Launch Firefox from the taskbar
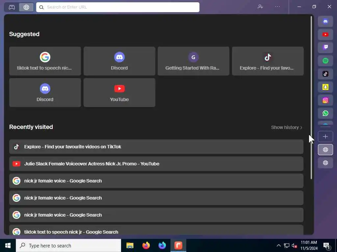This screenshot has width=337, height=252. tap(146, 245)
